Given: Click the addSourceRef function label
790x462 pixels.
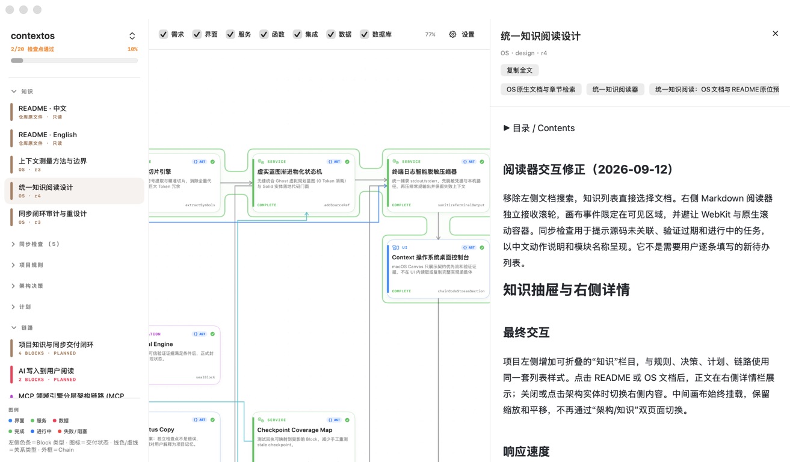Looking at the screenshot, I should click(337, 205).
